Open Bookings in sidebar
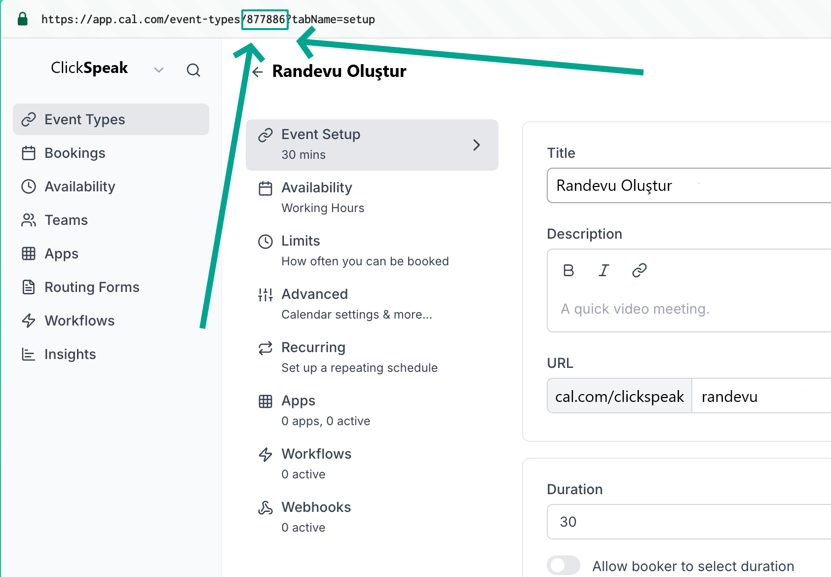This screenshot has height=577, width=831. point(111,153)
